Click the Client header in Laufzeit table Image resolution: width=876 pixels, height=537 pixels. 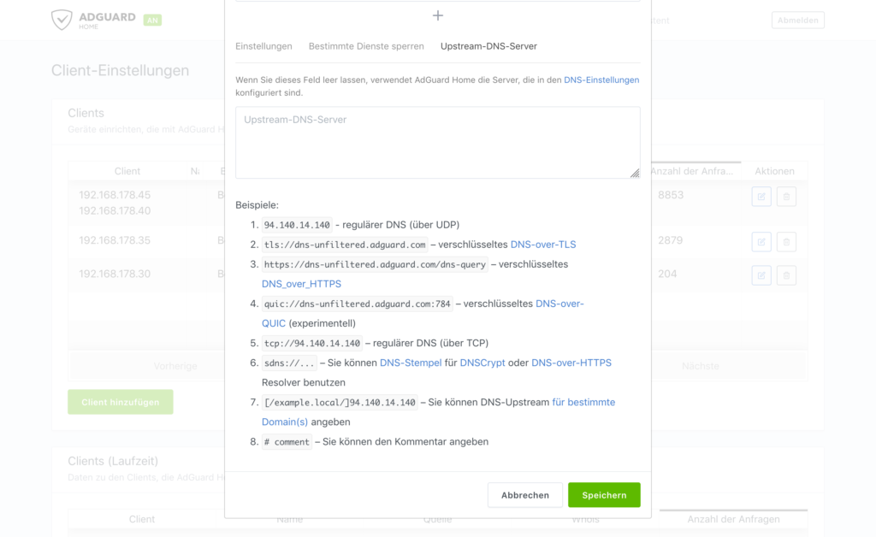click(142, 519)
